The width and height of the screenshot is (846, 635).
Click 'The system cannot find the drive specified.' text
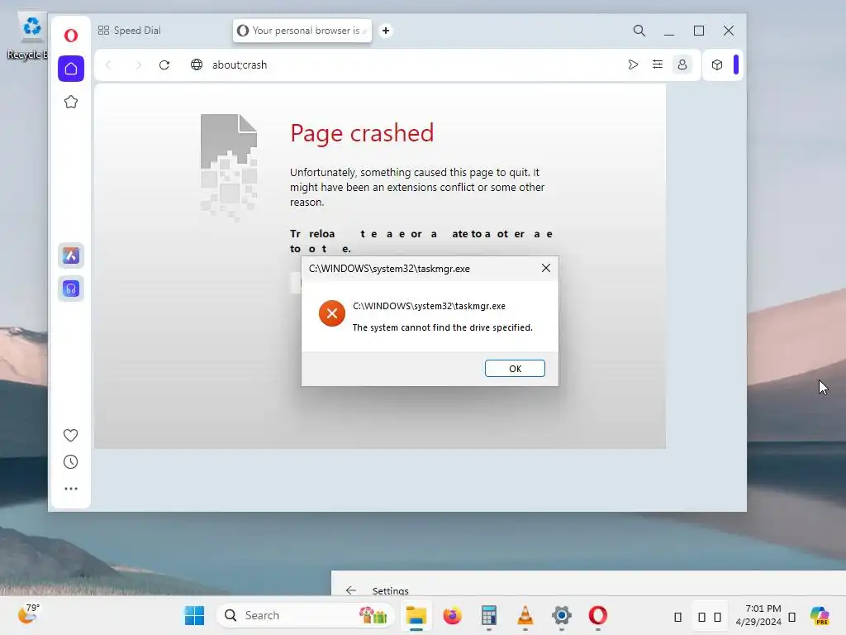coord(443,327)
